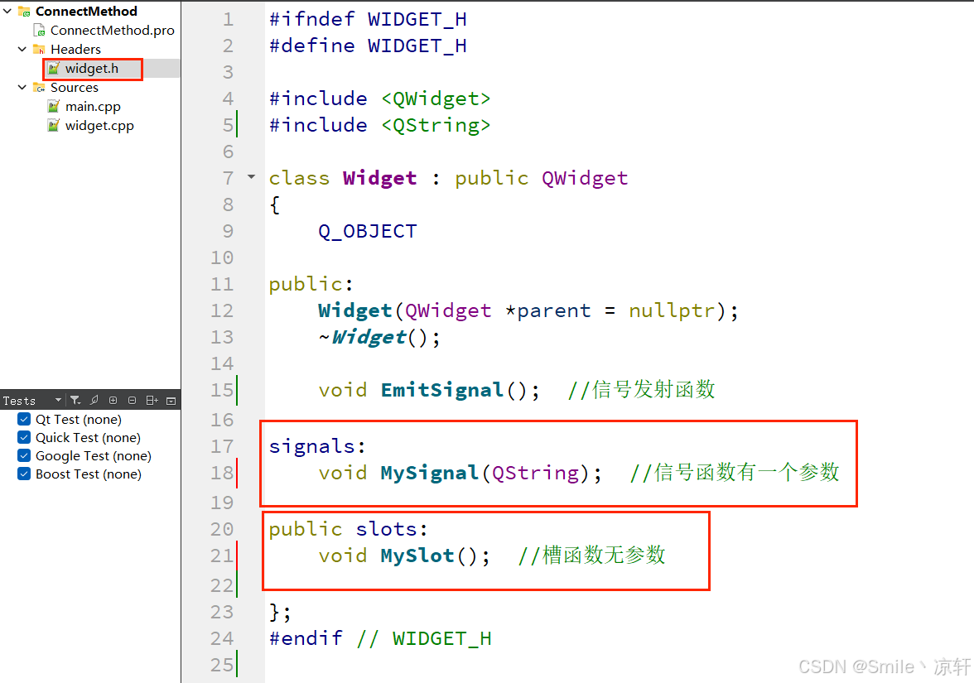Click the #ifndef directive on line 1
Screen dimensions: 974x683
coord(311,19)
